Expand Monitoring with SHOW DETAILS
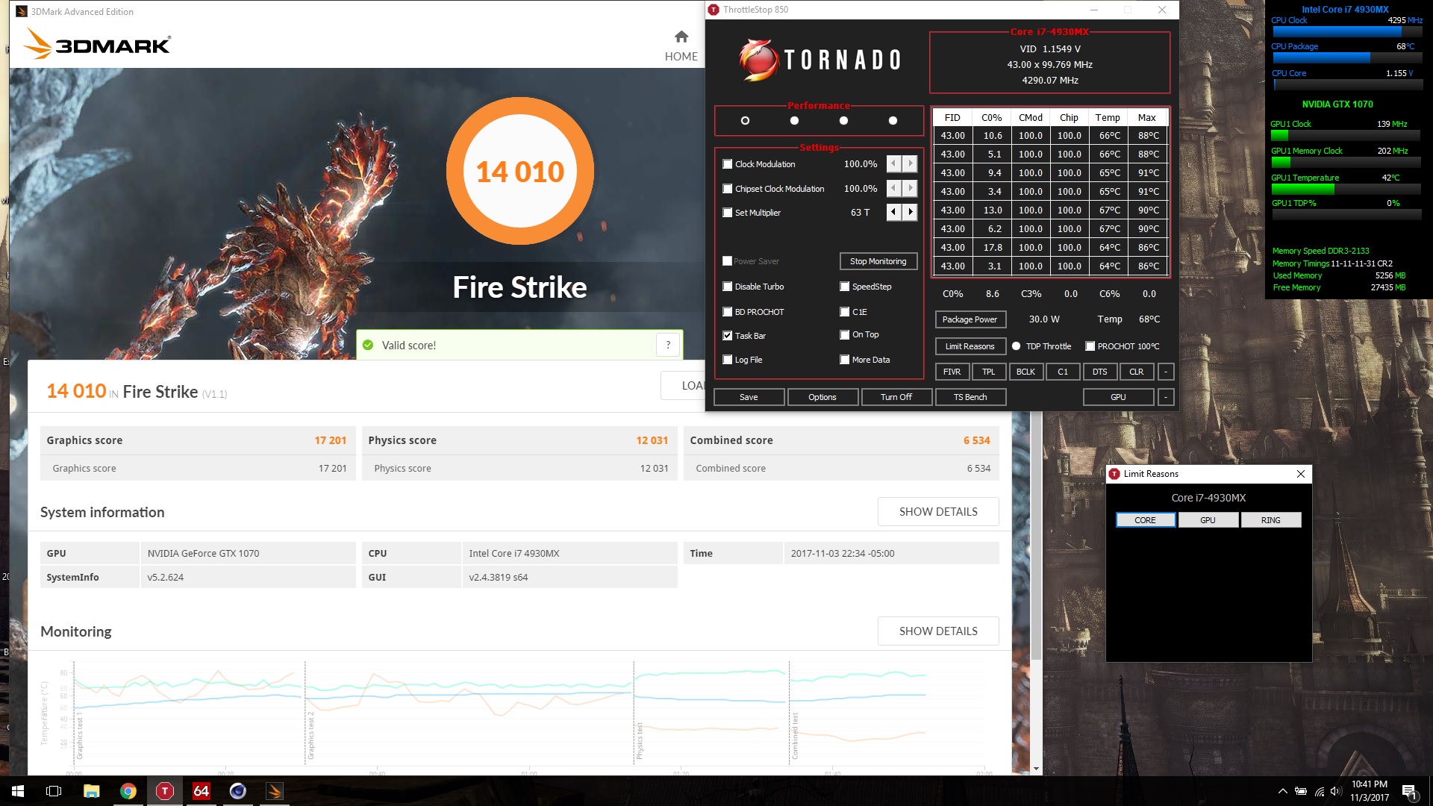1433x806 pixels. tap(937, 631)
